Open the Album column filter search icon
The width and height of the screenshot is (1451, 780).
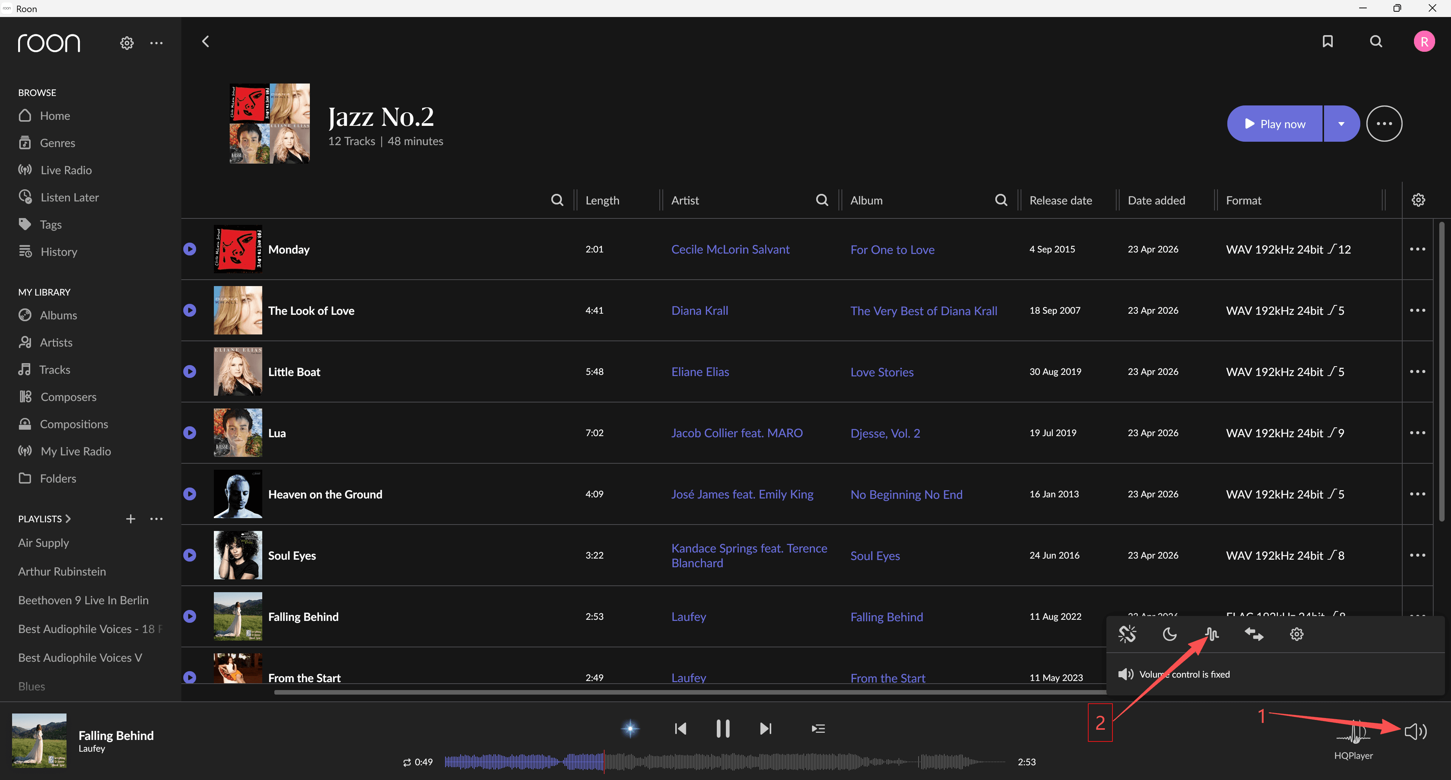[x=1001, y=200]
